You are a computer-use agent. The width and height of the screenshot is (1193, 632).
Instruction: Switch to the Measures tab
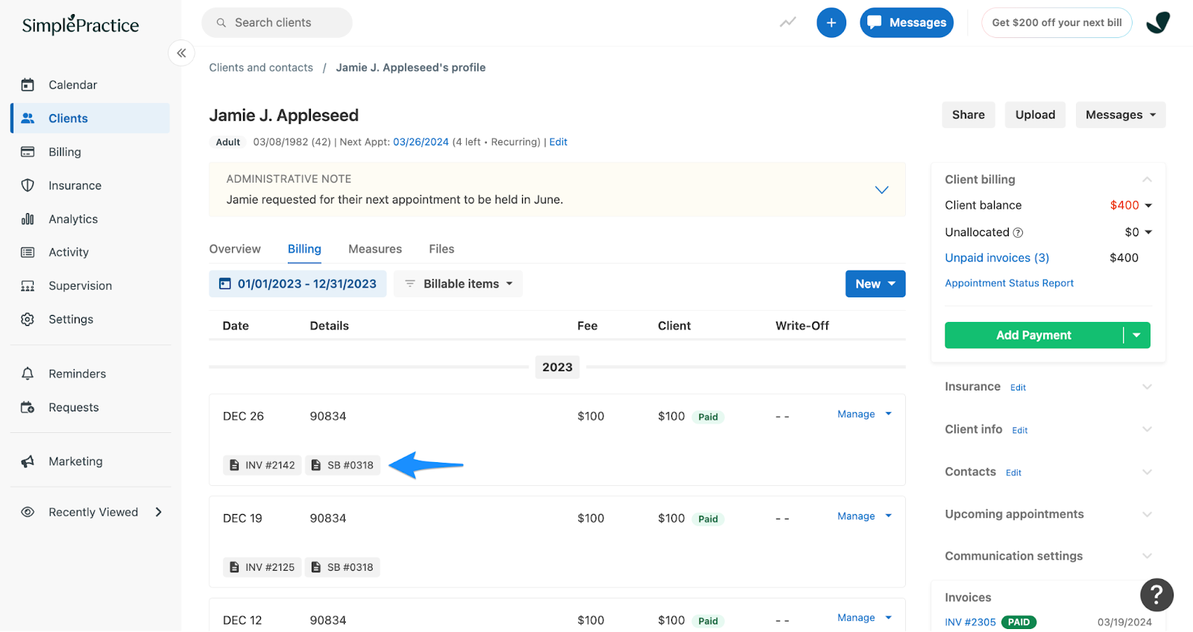[375, 249]
